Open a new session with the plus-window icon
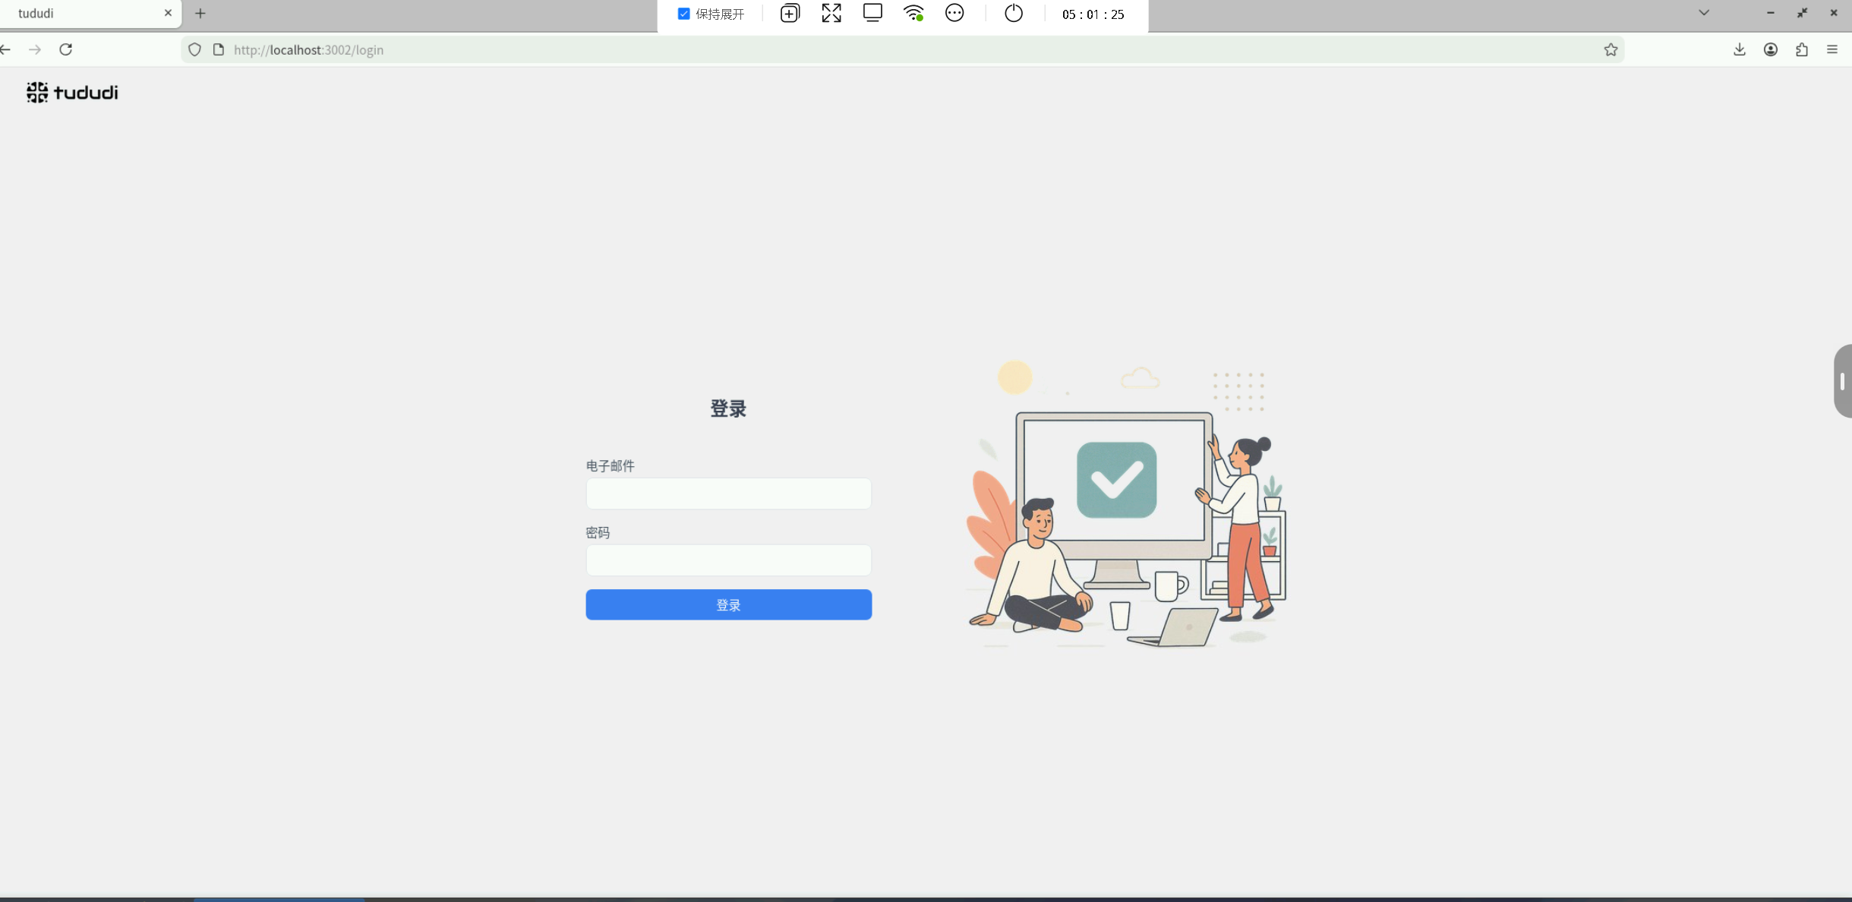 tap(788, 13)
